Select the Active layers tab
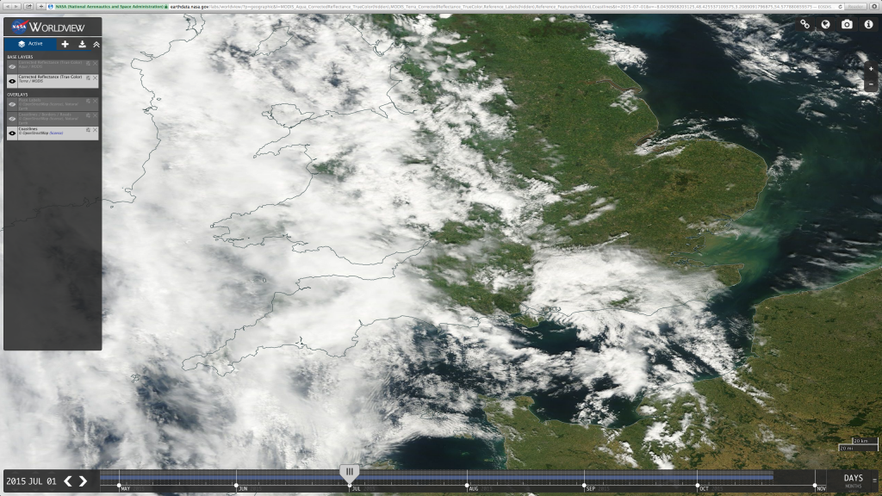This screenshot has width=882, height=496. [x=30, y=44]
